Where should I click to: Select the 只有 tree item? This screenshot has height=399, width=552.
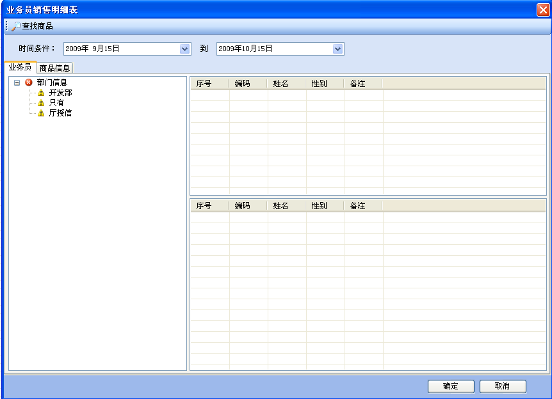[57, 103]
